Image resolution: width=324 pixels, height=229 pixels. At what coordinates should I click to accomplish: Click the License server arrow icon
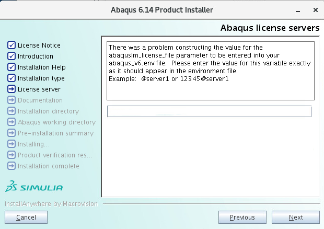[x=11, y=89]
